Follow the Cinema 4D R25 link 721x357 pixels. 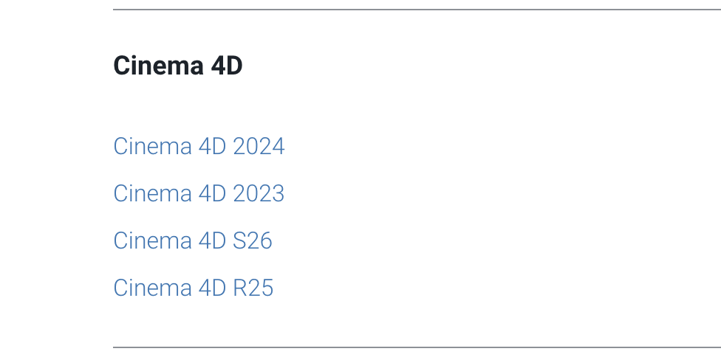point(194,288)
